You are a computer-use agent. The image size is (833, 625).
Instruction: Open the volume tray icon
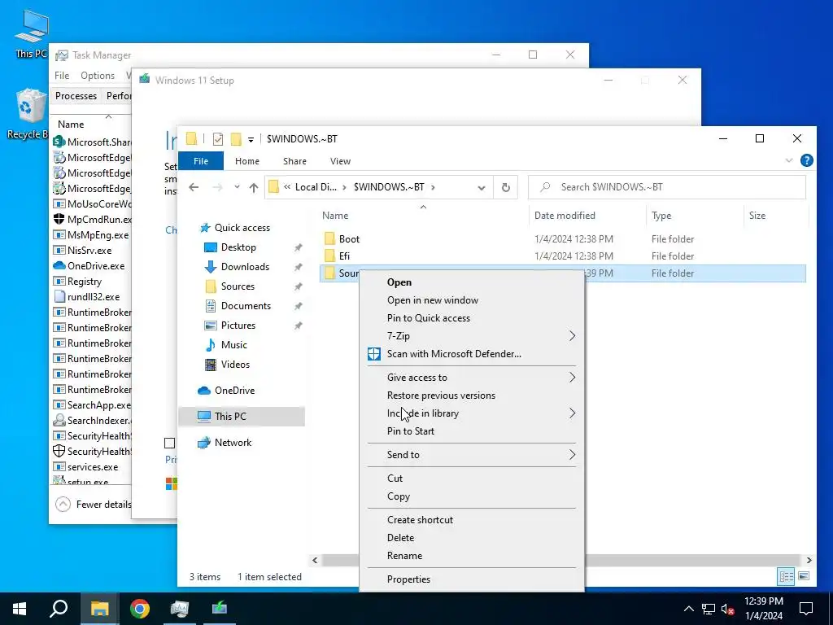pos(728,609)
